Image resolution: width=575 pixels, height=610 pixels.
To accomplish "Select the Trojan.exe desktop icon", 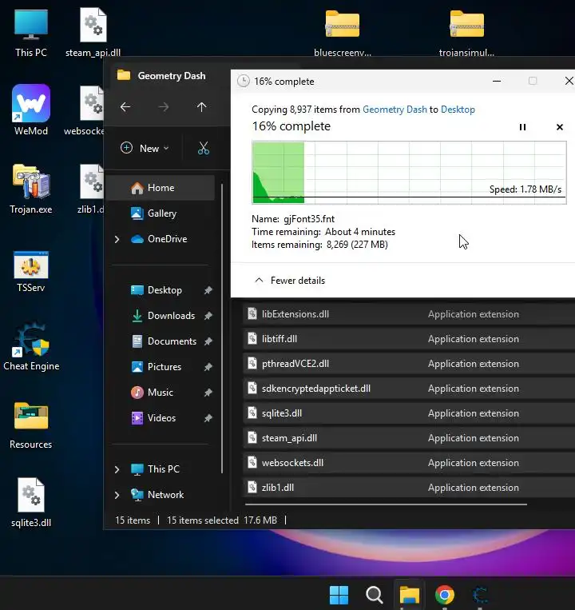I will [31, 189].
